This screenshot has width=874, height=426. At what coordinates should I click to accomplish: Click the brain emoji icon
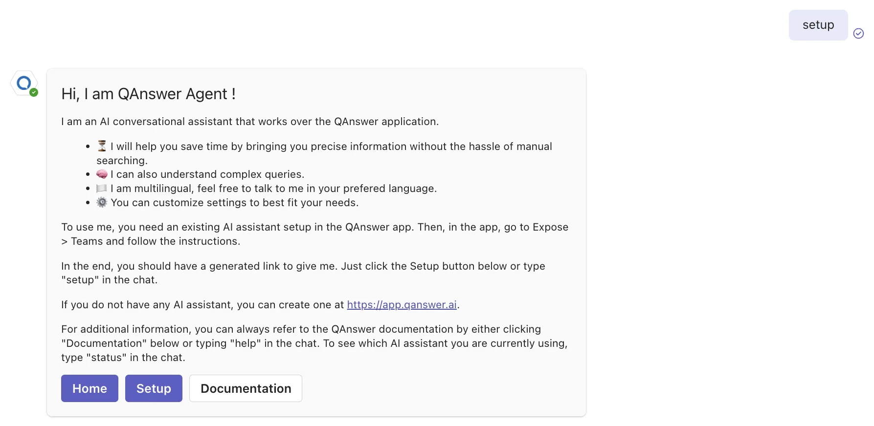point(102,174)
